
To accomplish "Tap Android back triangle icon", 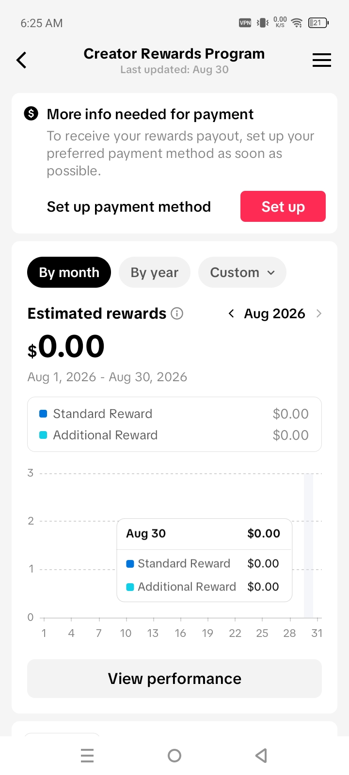I will point(261,756).
